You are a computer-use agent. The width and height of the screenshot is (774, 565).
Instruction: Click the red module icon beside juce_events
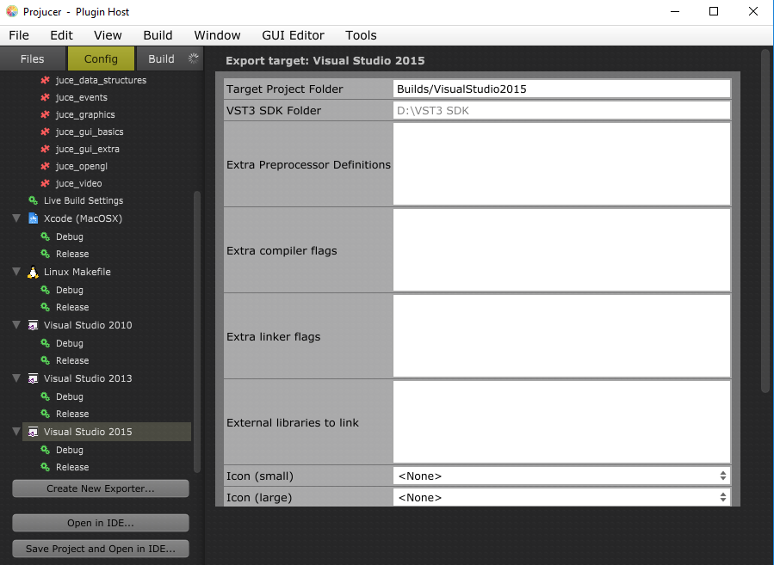pos(45,97)
